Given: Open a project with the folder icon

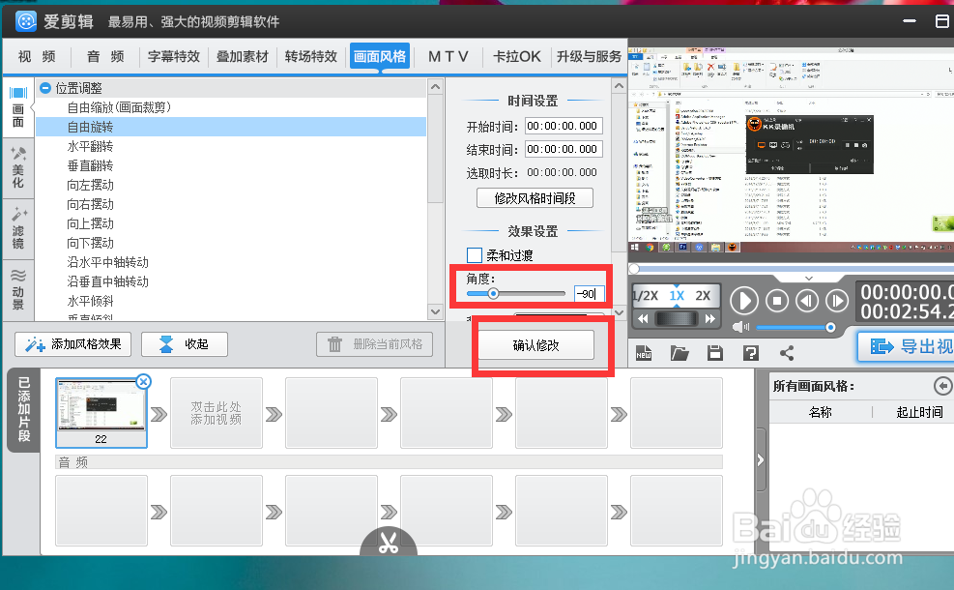Looking at the screenshot, I should click(679, 353).
